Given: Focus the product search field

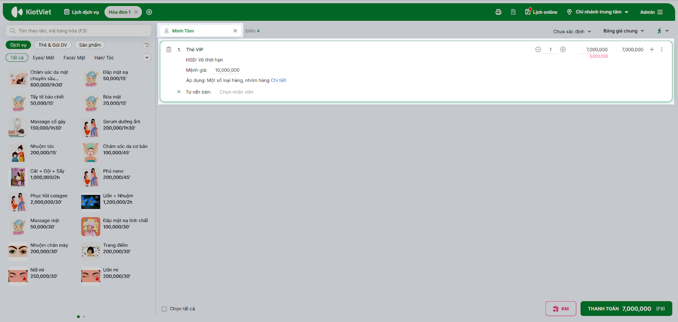Looking at the screenshot, I should click(x=78, y=31).
